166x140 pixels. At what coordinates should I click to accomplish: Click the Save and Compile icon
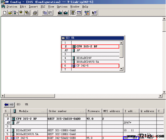point(27,13)
